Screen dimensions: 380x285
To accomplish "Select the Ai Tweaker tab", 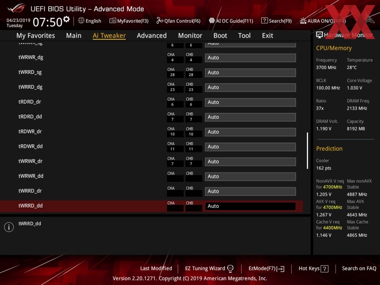I will point(109,35).
